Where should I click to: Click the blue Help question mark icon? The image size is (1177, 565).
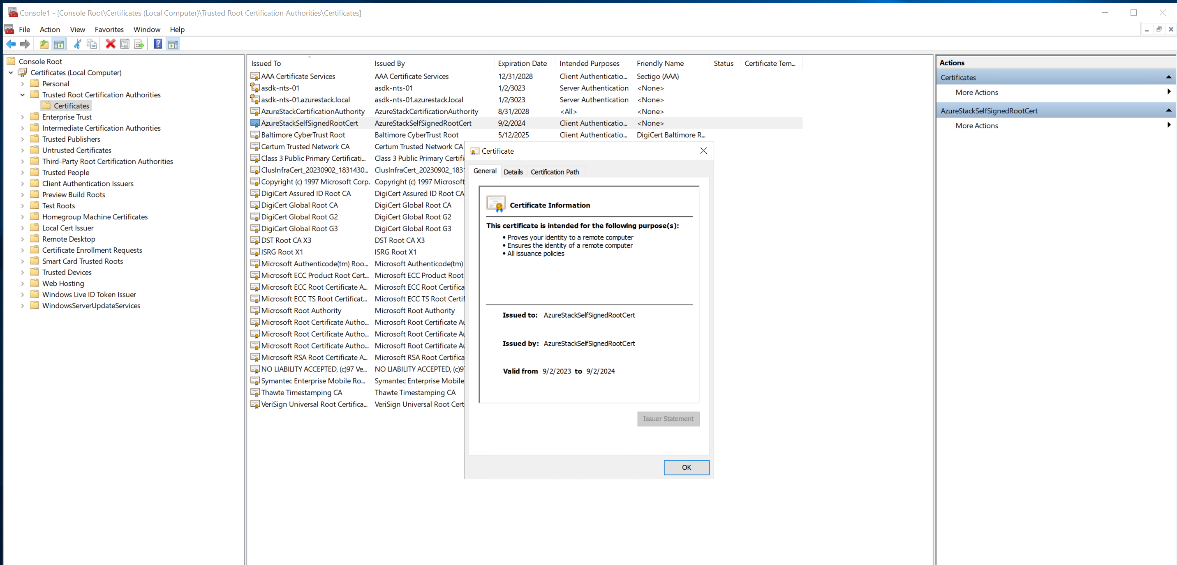pyautogui.click(x=157, y=44)
